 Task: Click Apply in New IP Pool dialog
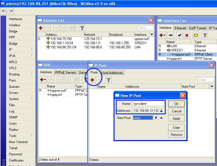pos(176,118)
